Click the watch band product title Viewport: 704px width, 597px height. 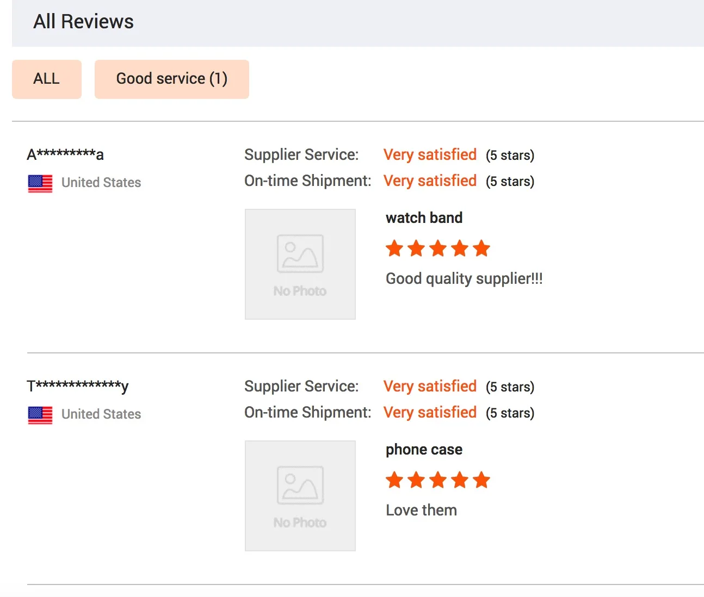[x=424, y=218]
